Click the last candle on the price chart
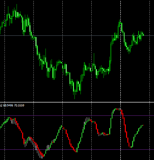The width and height of the screenshot is (154, 160). 143,34
